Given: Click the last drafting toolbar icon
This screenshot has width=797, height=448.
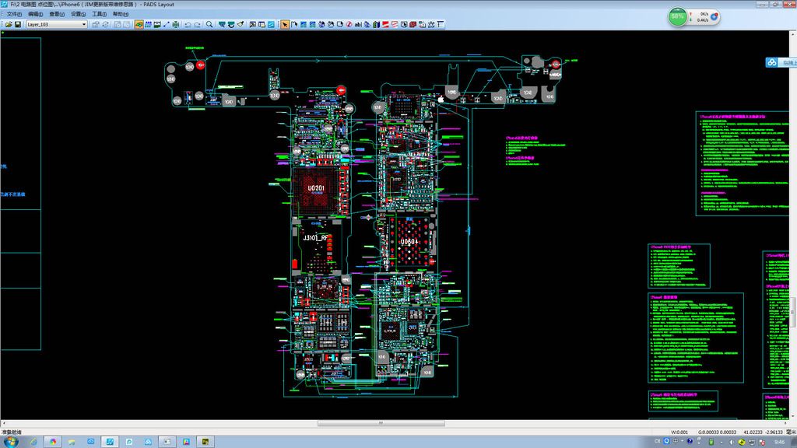Looking at the screenshot, I should click(441, 24).
